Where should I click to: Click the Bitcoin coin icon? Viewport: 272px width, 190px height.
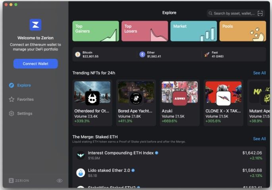coord(77,54)
